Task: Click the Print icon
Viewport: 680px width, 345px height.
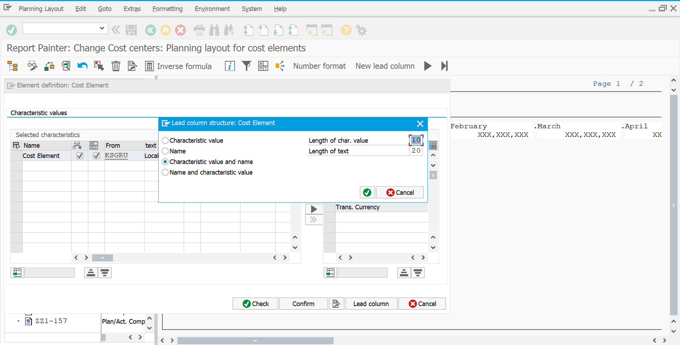Action: click(x=199, y=30)
